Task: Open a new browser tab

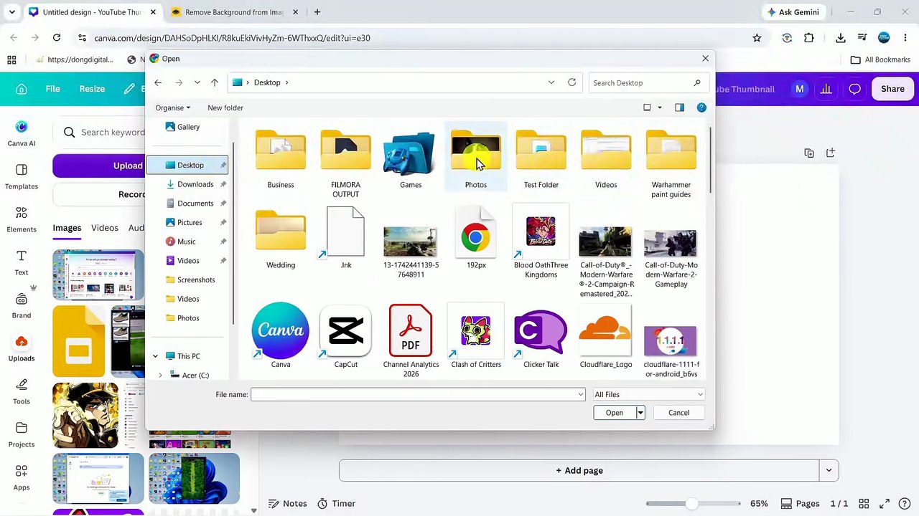Action: coord(317,12)
